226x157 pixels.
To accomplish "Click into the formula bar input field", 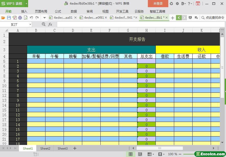I will [138, 24].
